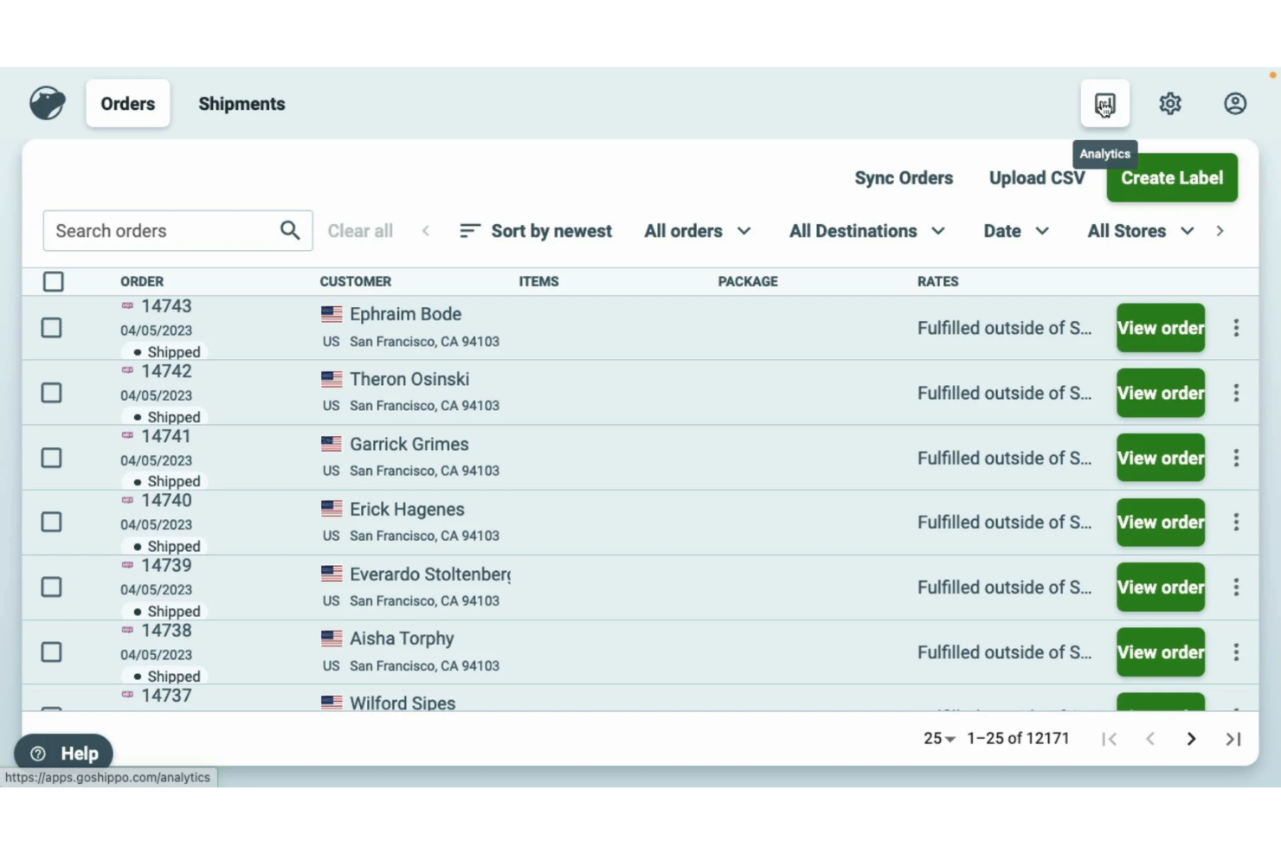This screenshot has height=854, width=1281.
Task: Check the checkbox for order 14742
Action: (51, 392)
